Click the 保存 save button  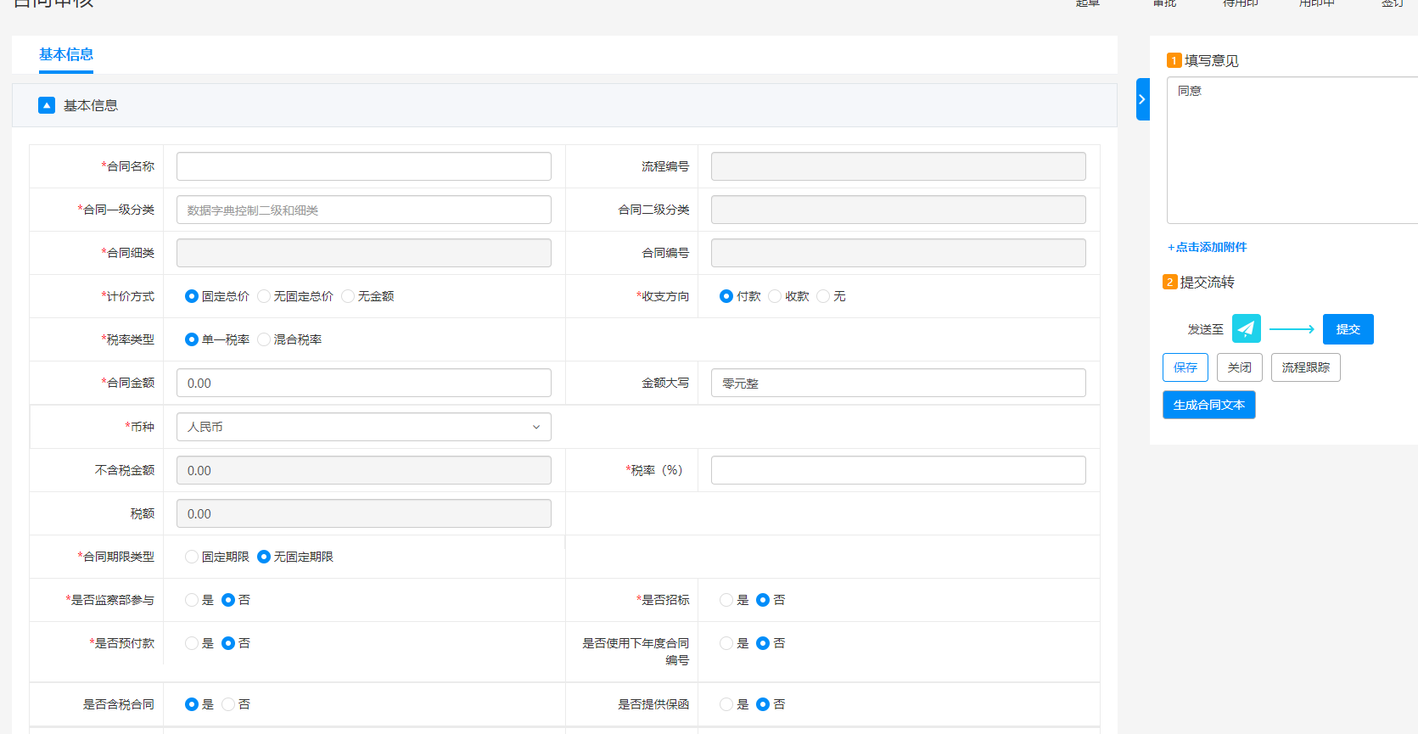click(x=1185, y=367)
